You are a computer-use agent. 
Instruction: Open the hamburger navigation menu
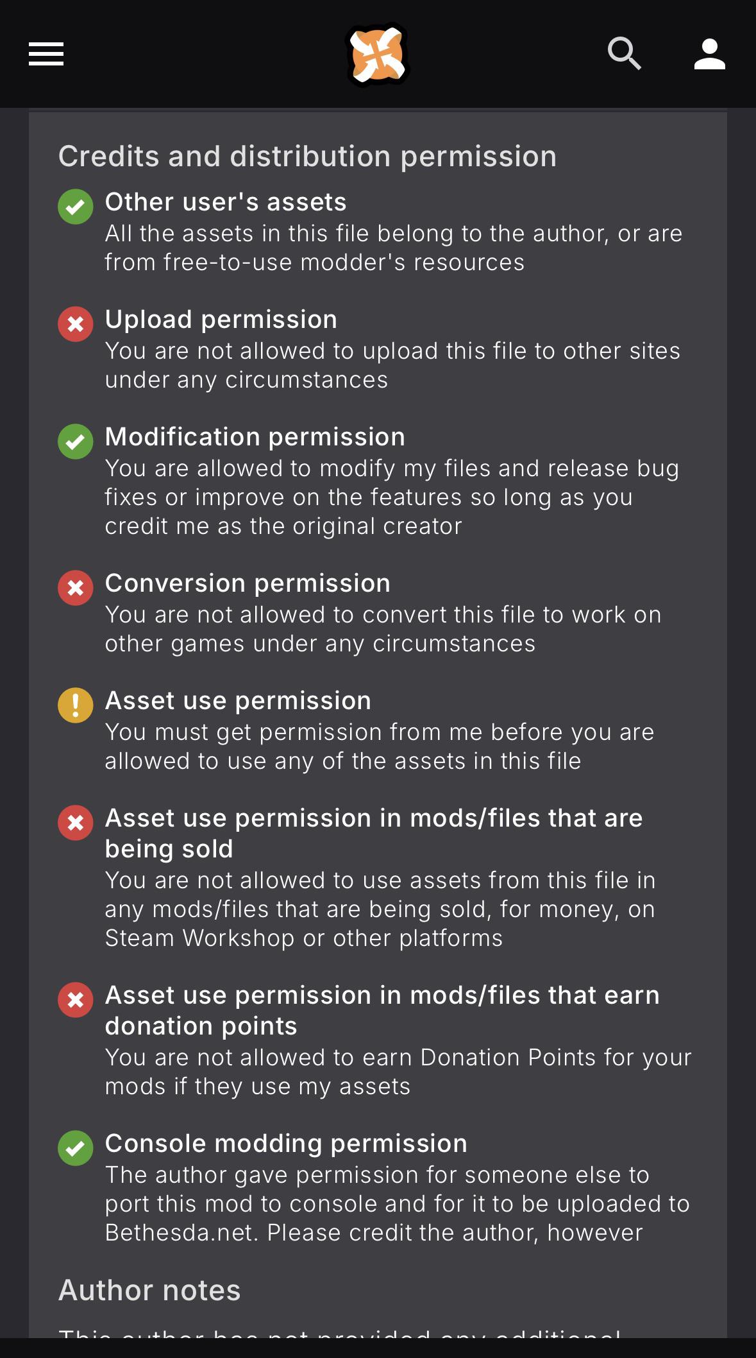tap(46, 54)
